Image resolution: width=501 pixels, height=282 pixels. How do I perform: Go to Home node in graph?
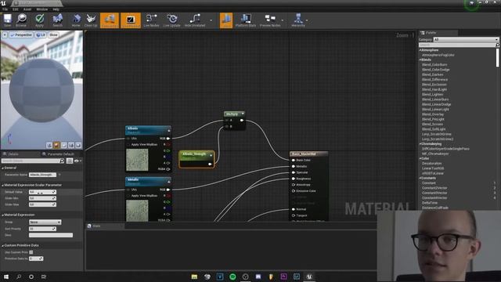coord(76,20)
